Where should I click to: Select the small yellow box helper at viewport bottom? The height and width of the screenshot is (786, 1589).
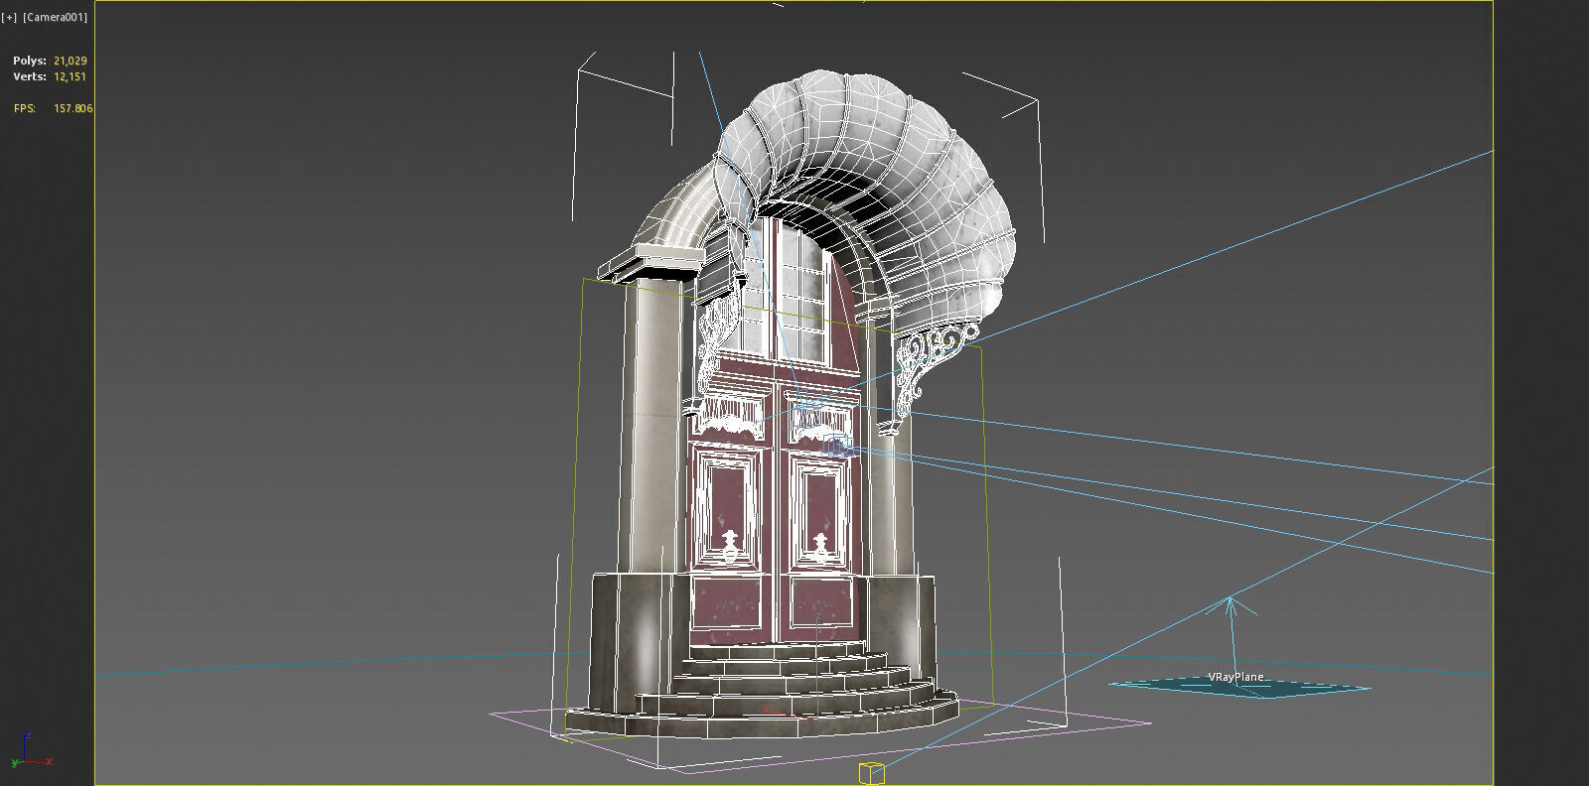coord(871,772)
